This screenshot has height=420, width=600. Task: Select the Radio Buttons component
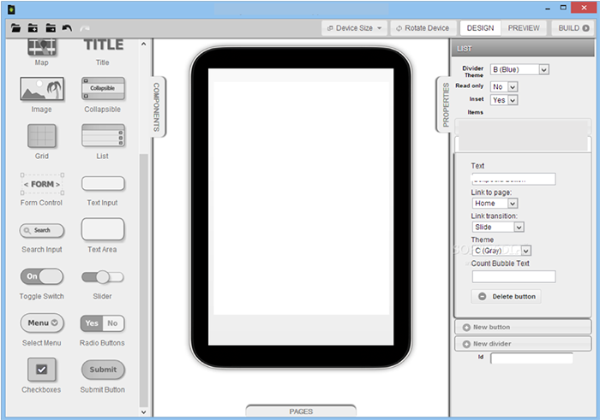pos(103,323)
